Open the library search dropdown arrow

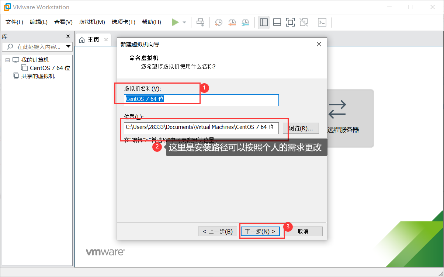[68, 47]
